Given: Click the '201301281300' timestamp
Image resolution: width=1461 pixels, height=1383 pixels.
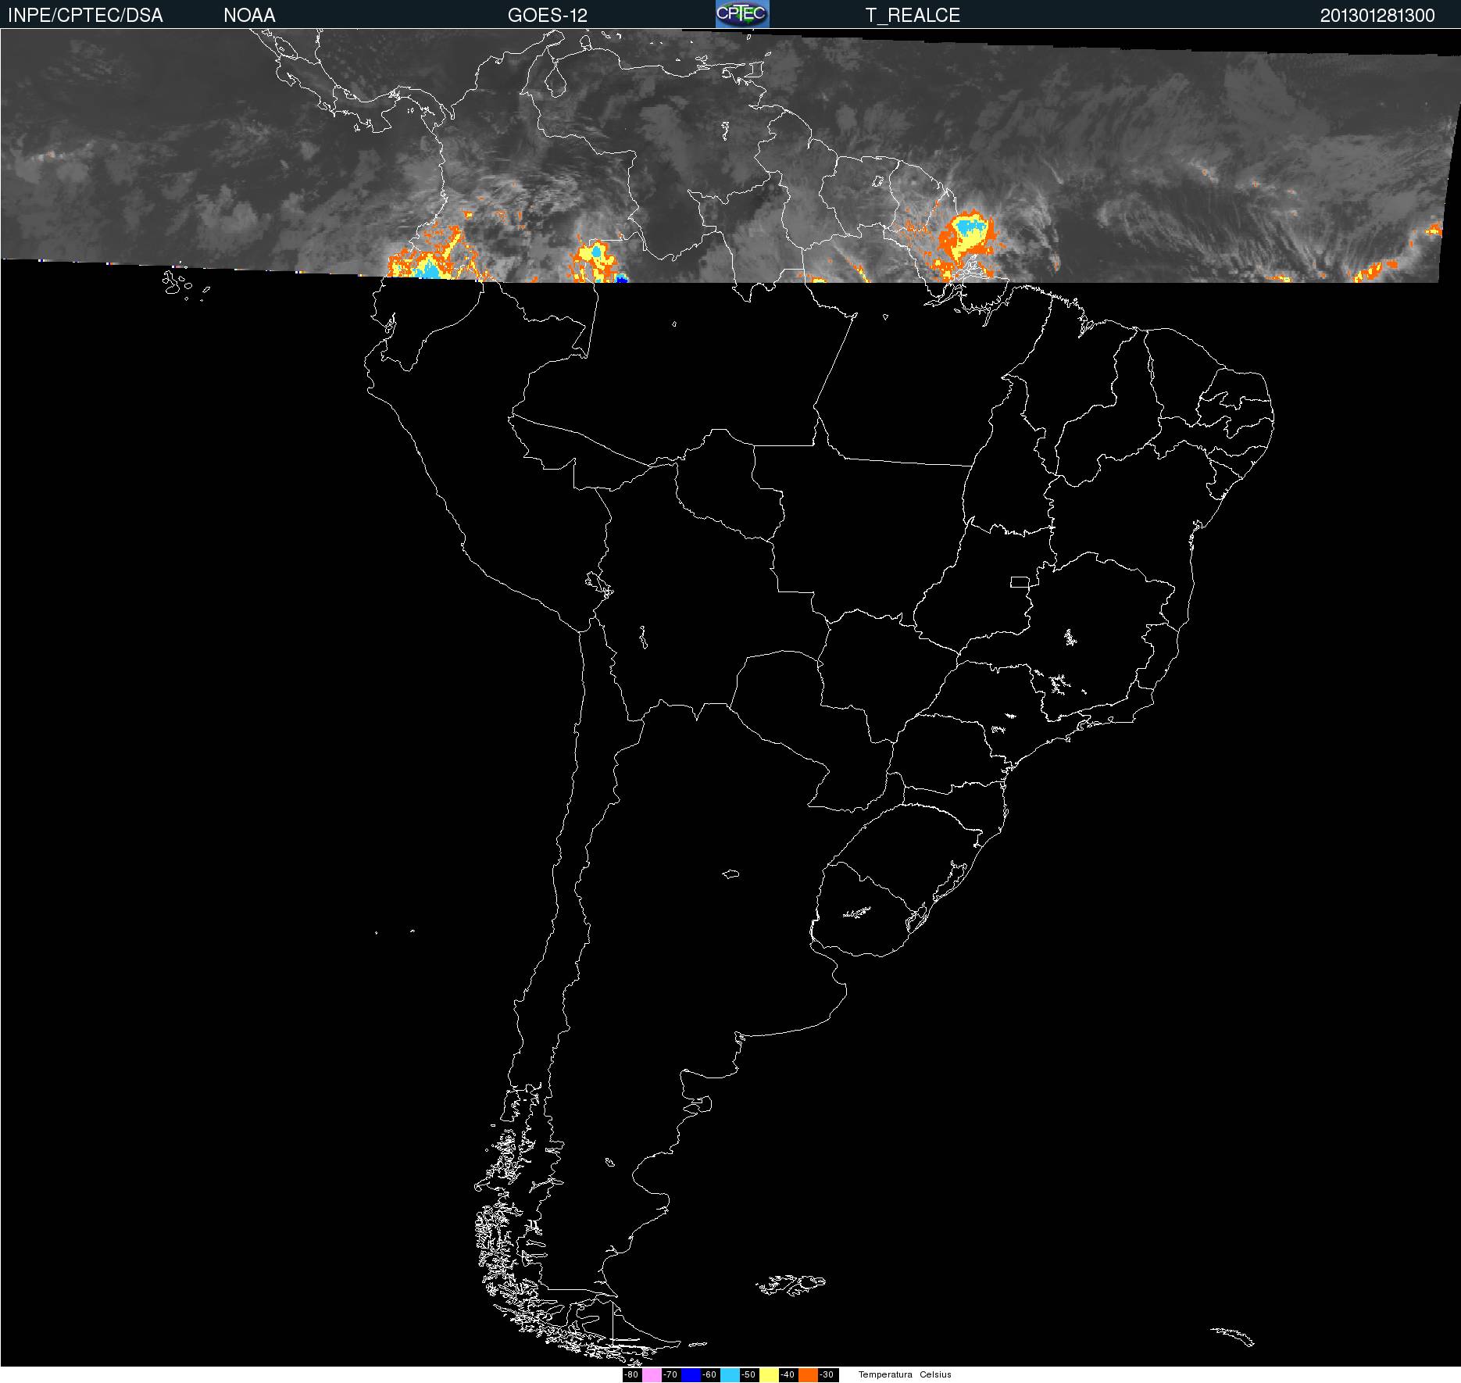Looking at the screenshot, I should coord(1377,16).
